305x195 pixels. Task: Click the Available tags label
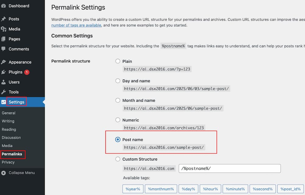tap(137, 178)
